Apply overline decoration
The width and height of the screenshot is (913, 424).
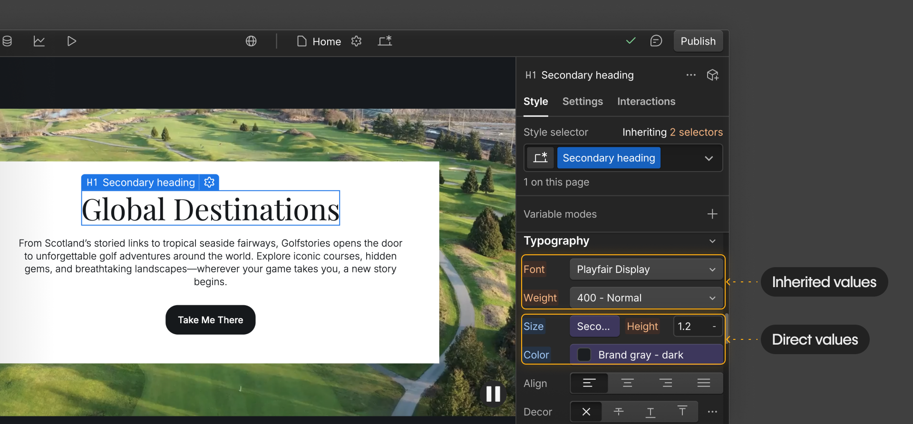(x=682, y=412)
